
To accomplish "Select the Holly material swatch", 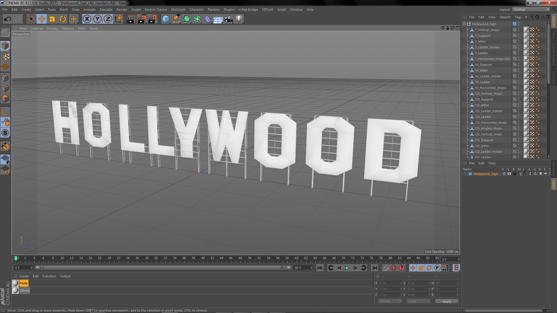I will 15,283.
